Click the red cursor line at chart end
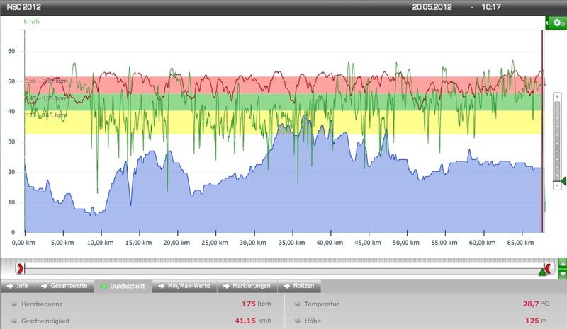The image size is (567, 329). tap(542, 131)
